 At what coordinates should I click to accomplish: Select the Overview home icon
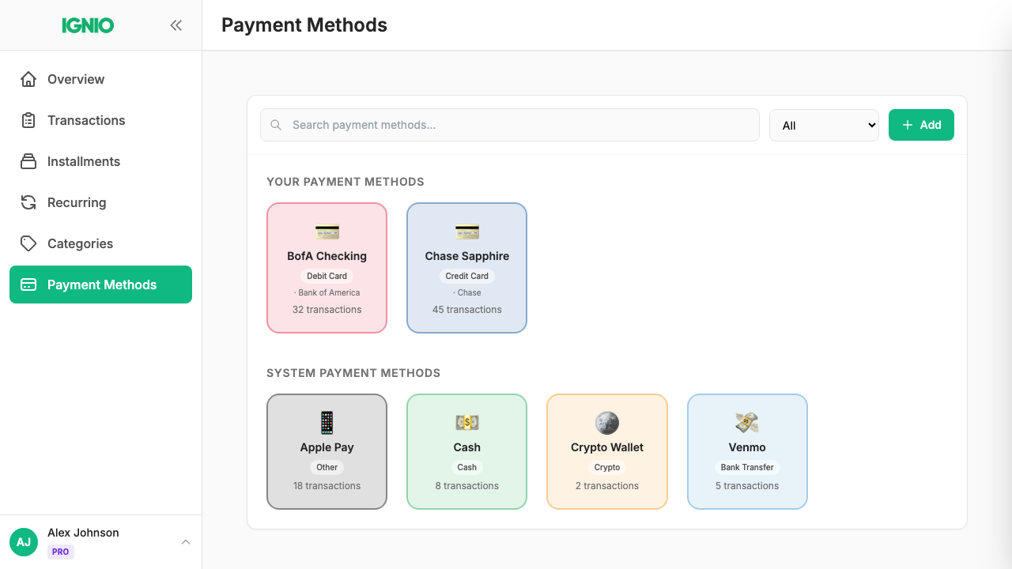tap(28, 79)
